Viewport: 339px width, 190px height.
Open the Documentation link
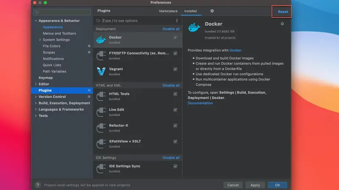pyautogui.click(x=200, y=103)
